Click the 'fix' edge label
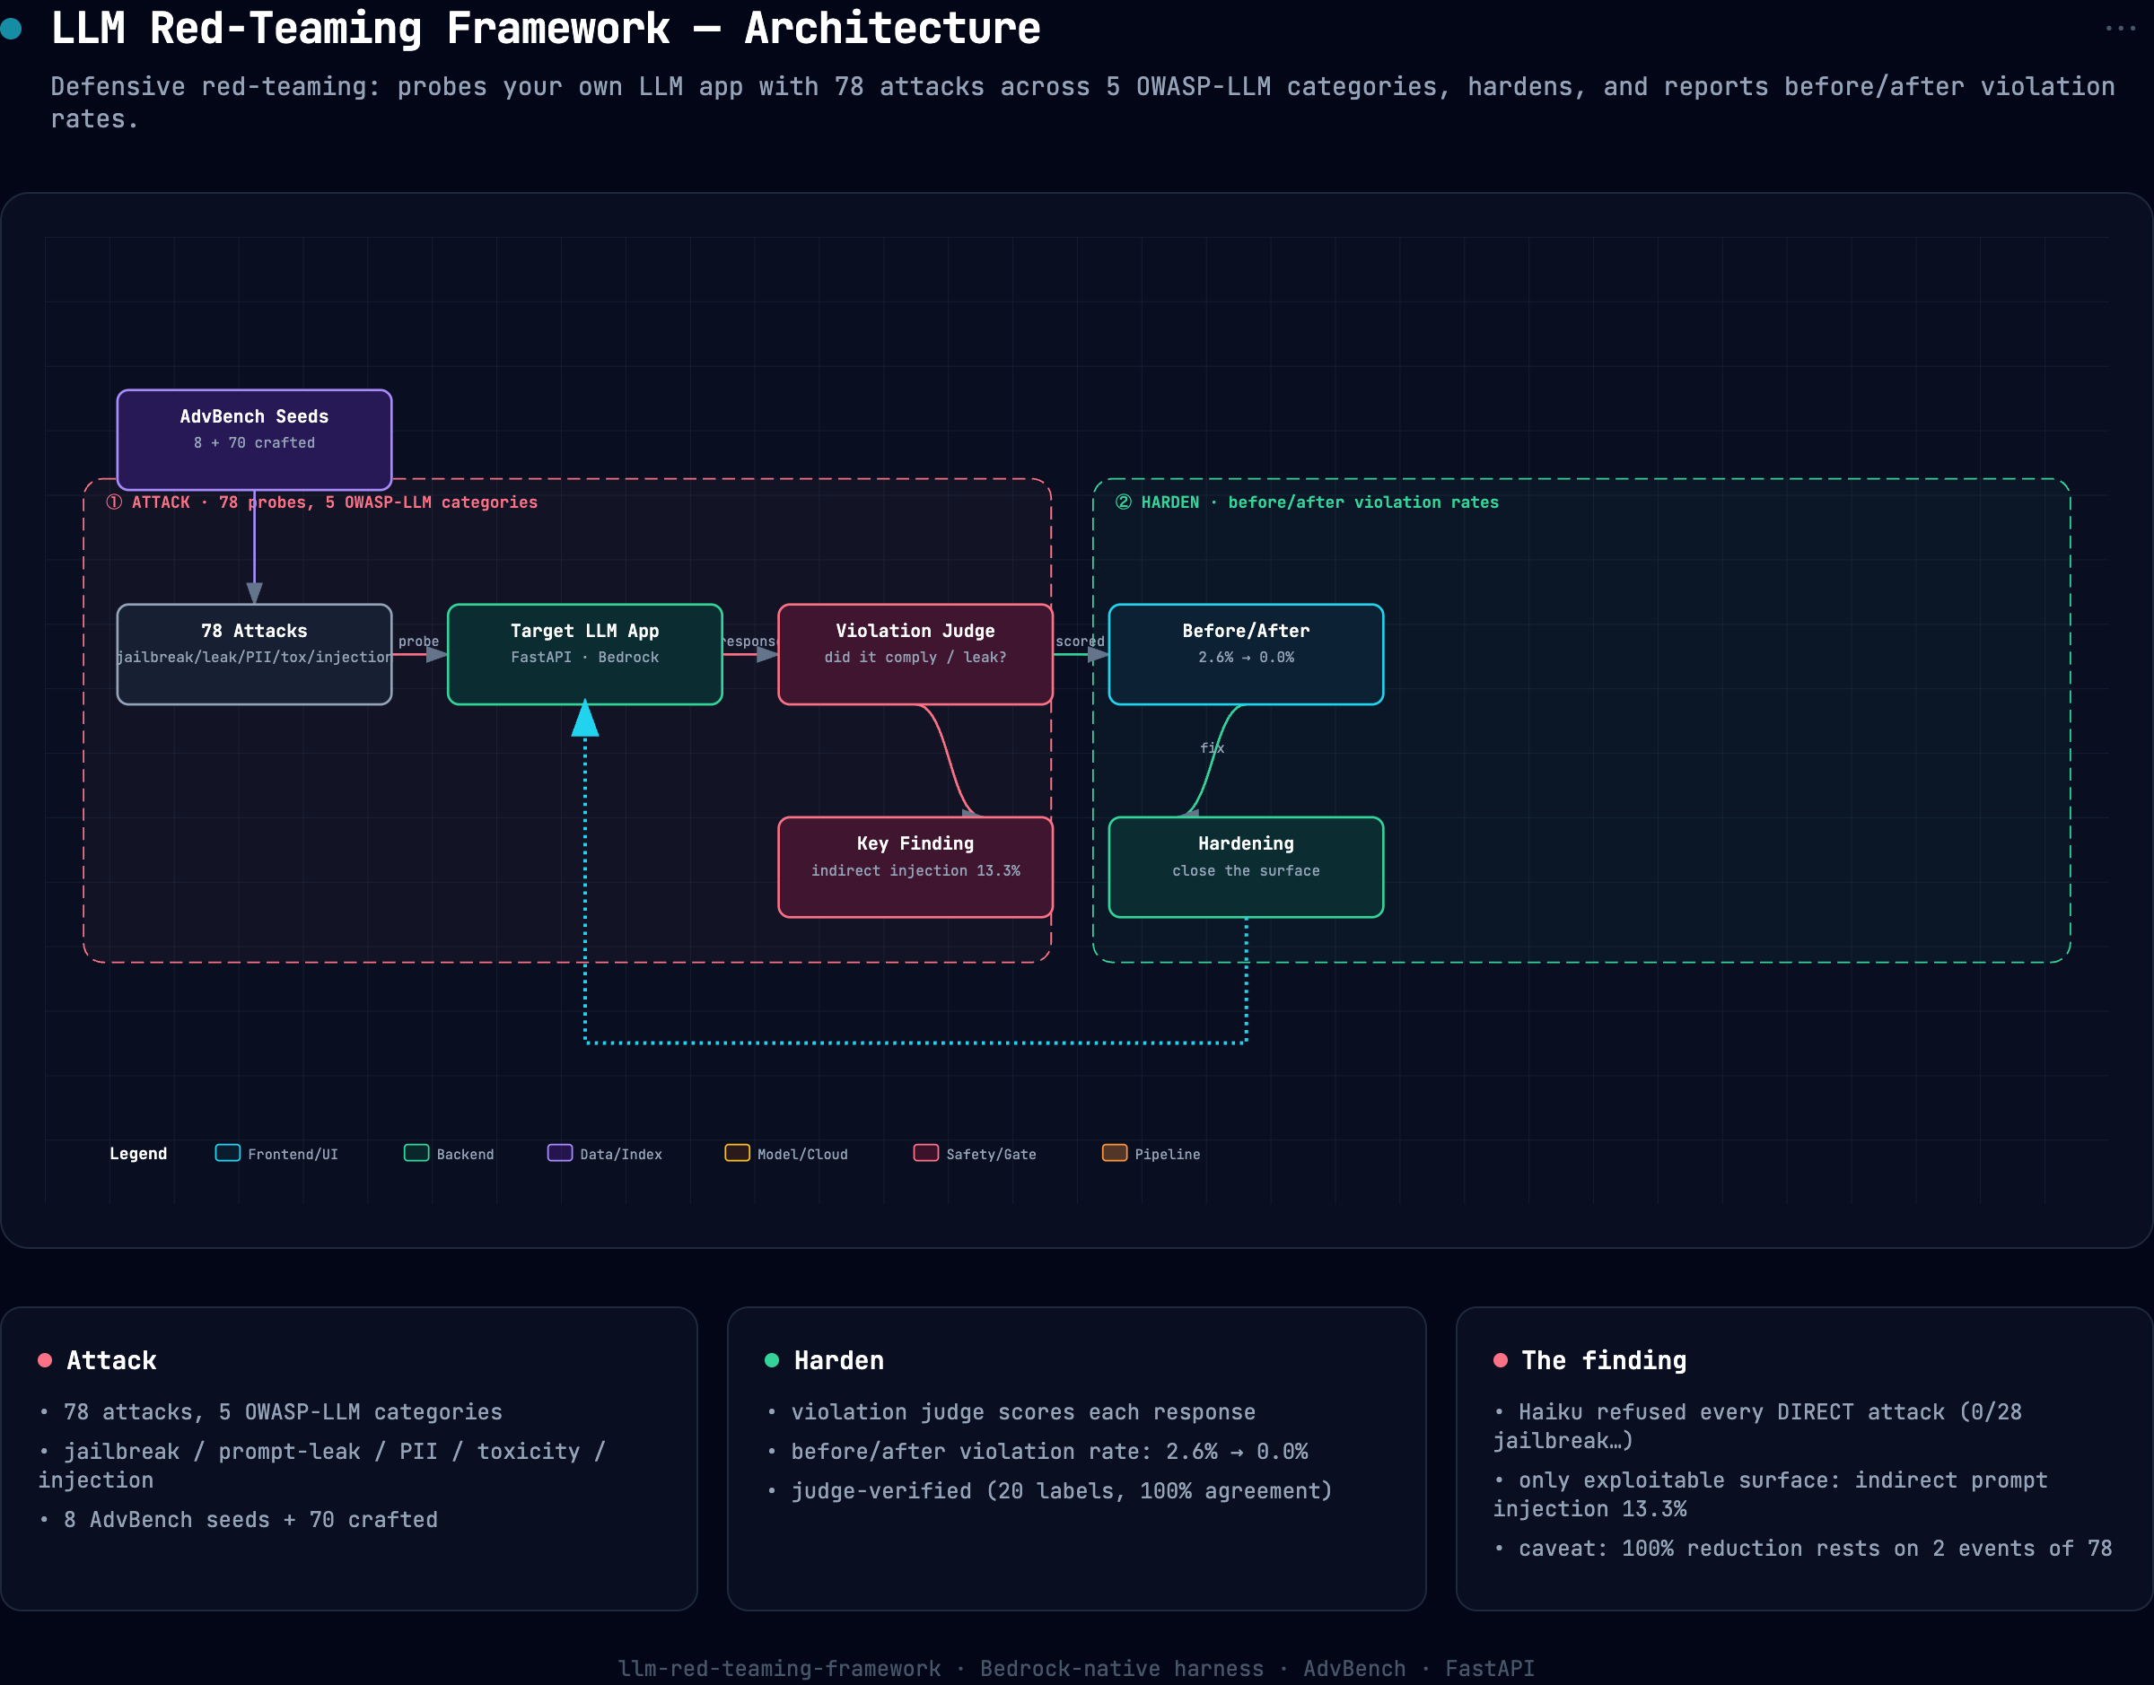This screenshot has height=1685, width=2154. [x=1213, y=747]
